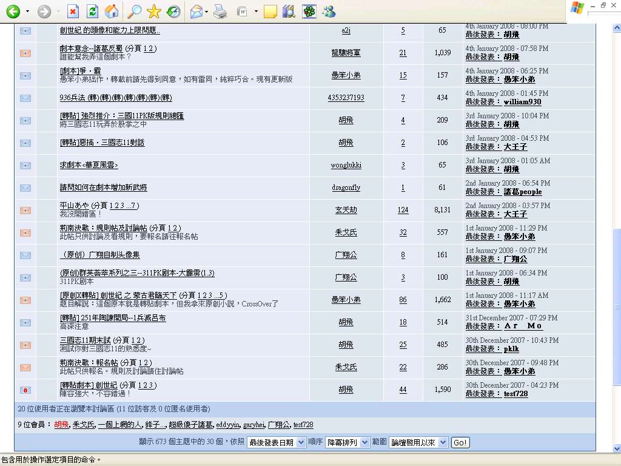Image resolution: width=621 pixels, height=466 pixels.
Task: Click red envelope icon beside 荊南決戰：報名帖
Action: [x=25, y=367]
